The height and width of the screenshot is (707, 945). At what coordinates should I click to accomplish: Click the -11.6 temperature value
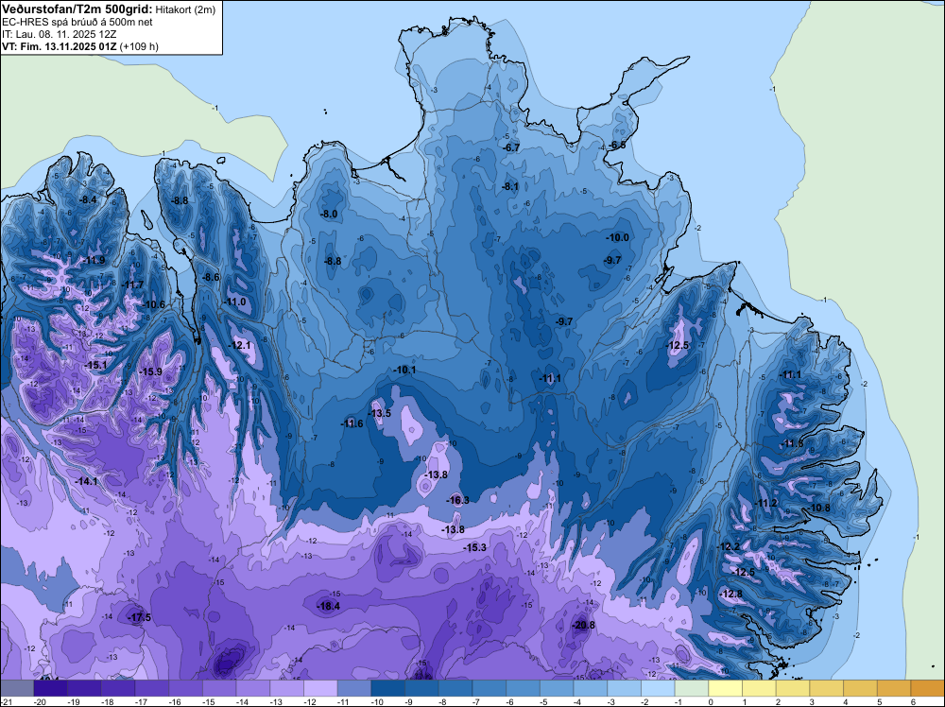pyautogui.click(x=352, y=423)
